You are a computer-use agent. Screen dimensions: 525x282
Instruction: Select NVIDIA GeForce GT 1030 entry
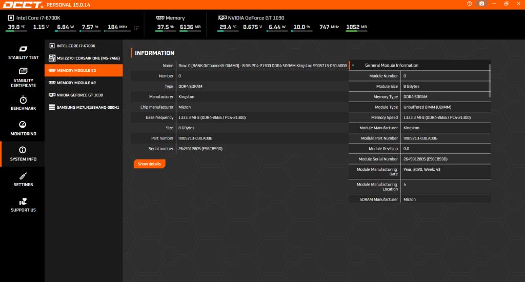(x=84, y=95)
